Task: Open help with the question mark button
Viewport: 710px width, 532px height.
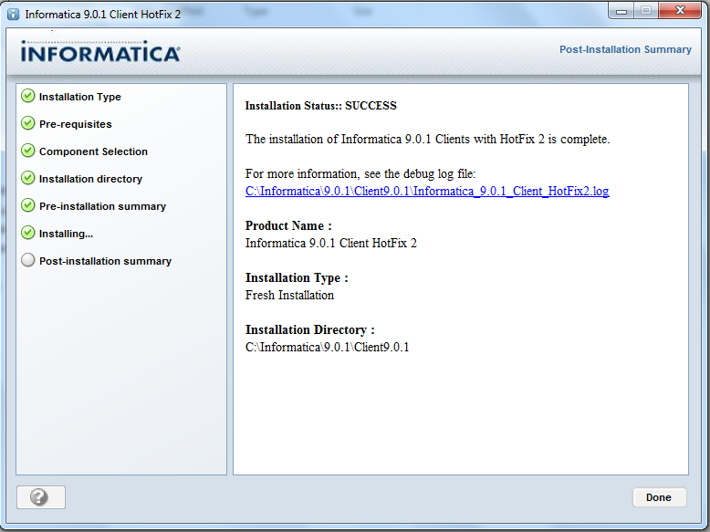Action: tap(40, 497)
